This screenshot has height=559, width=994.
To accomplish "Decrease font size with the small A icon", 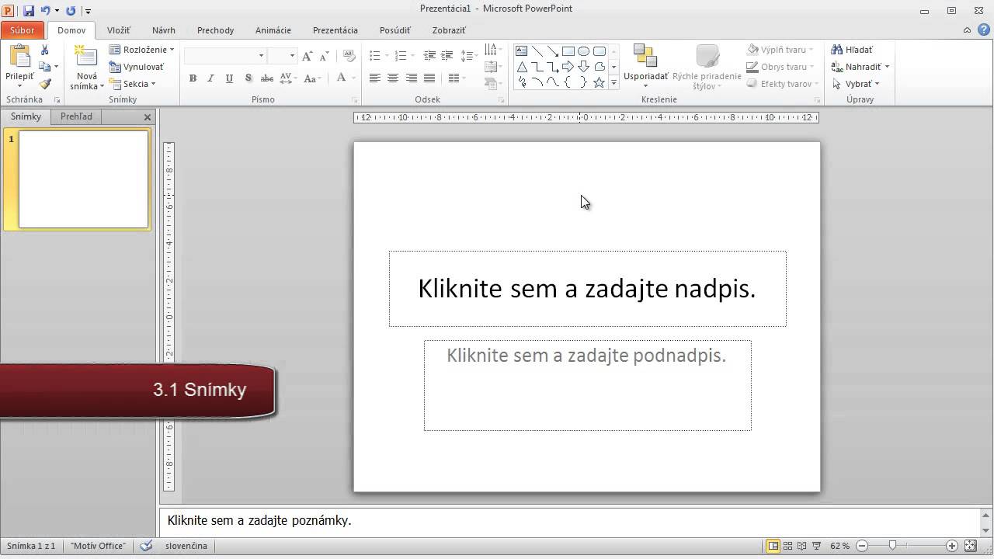I will pos(323,56).
